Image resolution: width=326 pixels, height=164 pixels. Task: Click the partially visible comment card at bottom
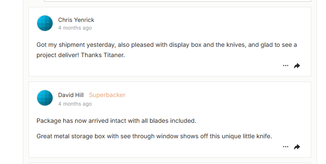click(170, 164)
